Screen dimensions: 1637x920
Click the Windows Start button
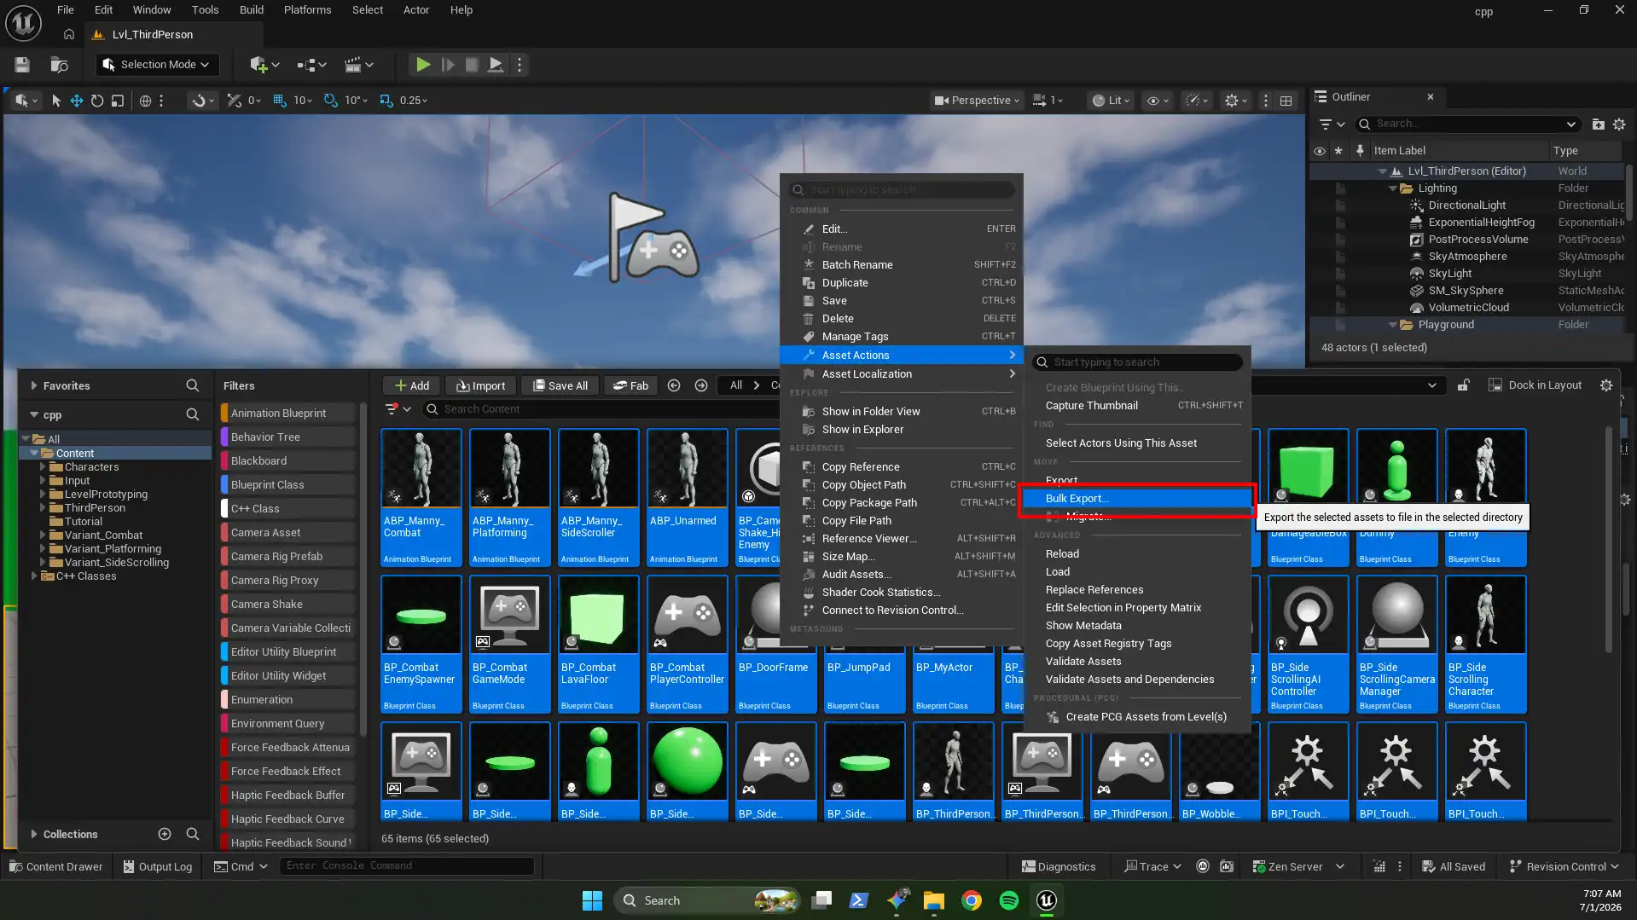coord(592,900)
